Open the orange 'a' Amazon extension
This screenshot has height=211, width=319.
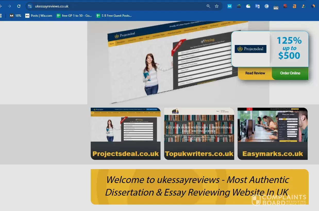tap(294, 6)
